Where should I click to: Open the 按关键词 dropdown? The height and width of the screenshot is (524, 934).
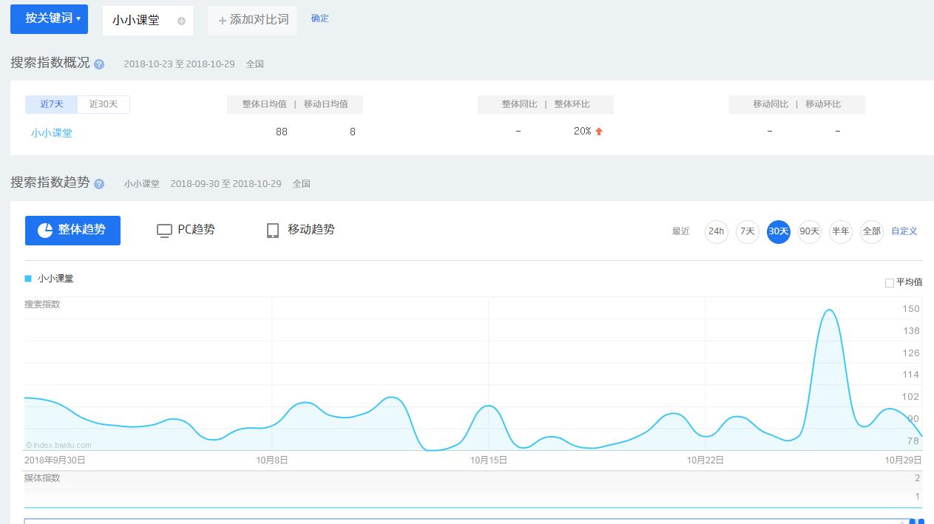point(49,19)
